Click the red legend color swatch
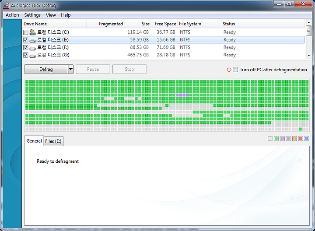This screenshot has height=231, width=315. pyautogui.click(x=301, y=138)
